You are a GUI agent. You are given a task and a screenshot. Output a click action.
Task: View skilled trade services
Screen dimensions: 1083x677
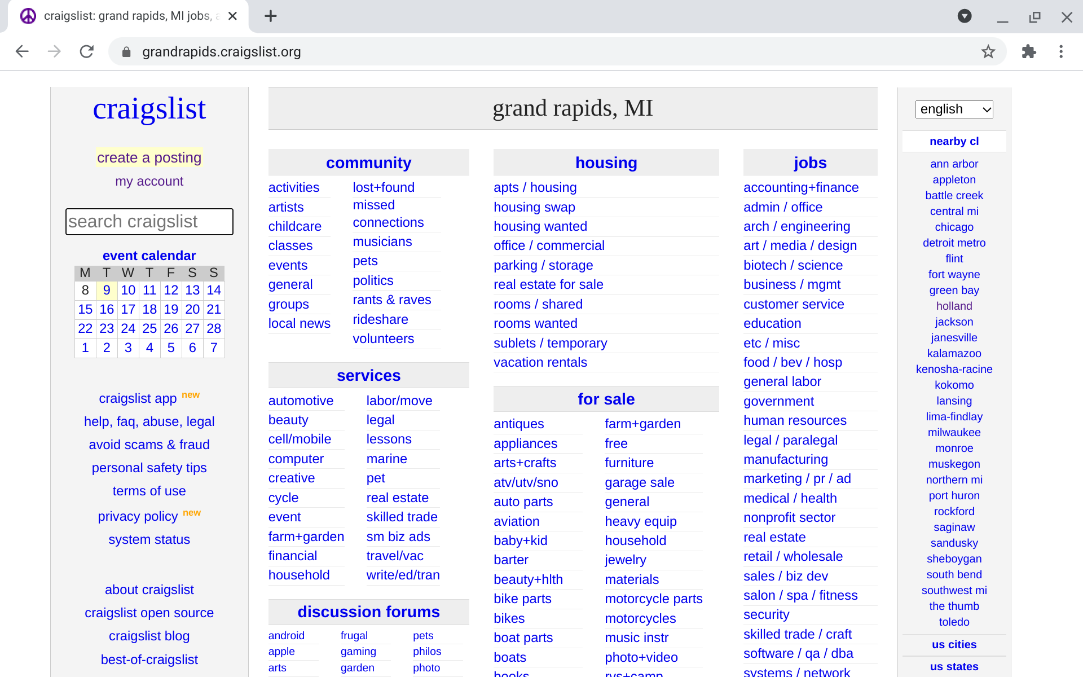pos(402,517)
